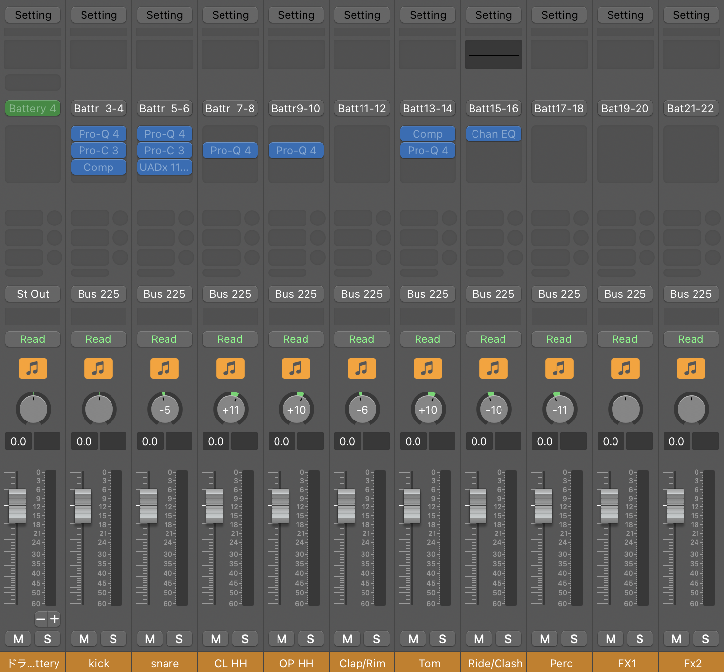
Task: Select the Ride/Clash track name label
Action: click(x=494, y=663)
